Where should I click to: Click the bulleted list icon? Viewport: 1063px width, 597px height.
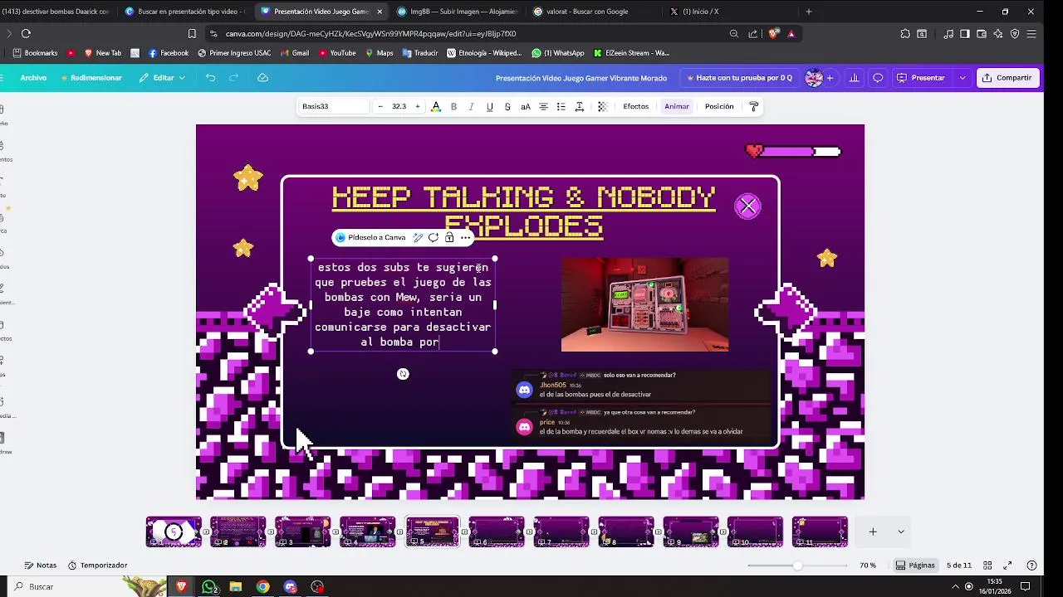coord(561,106)
